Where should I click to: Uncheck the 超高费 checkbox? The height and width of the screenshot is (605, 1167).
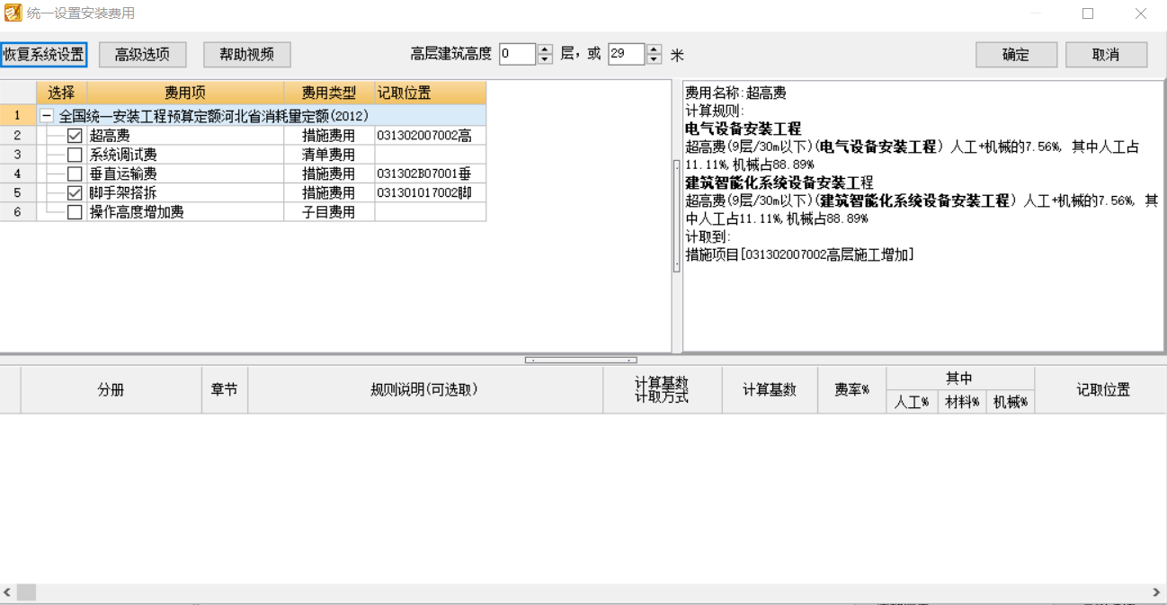[x=75, y=136]
